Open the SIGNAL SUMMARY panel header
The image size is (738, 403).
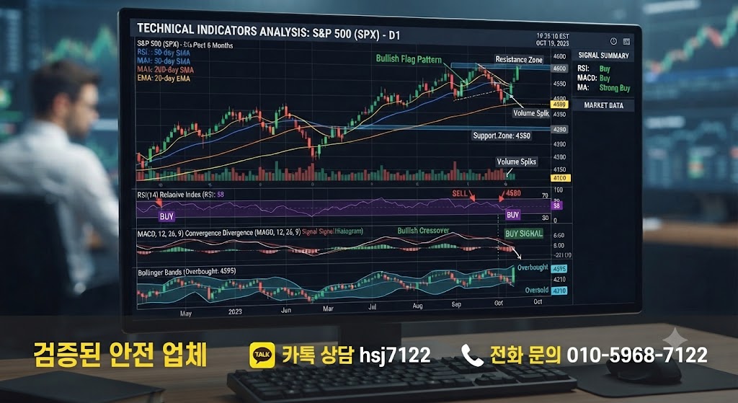click(603, 56)
